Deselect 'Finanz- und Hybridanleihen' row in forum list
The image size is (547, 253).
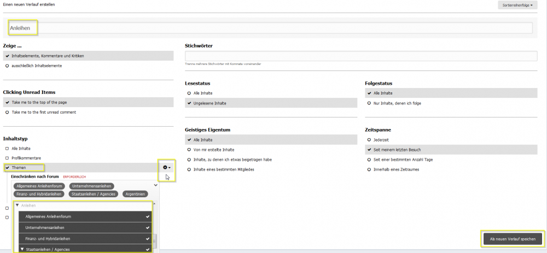click(85, 239)
